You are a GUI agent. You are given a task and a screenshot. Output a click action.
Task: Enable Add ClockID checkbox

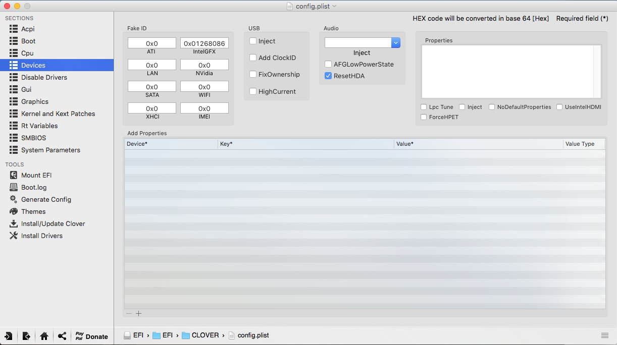point(253,57)
